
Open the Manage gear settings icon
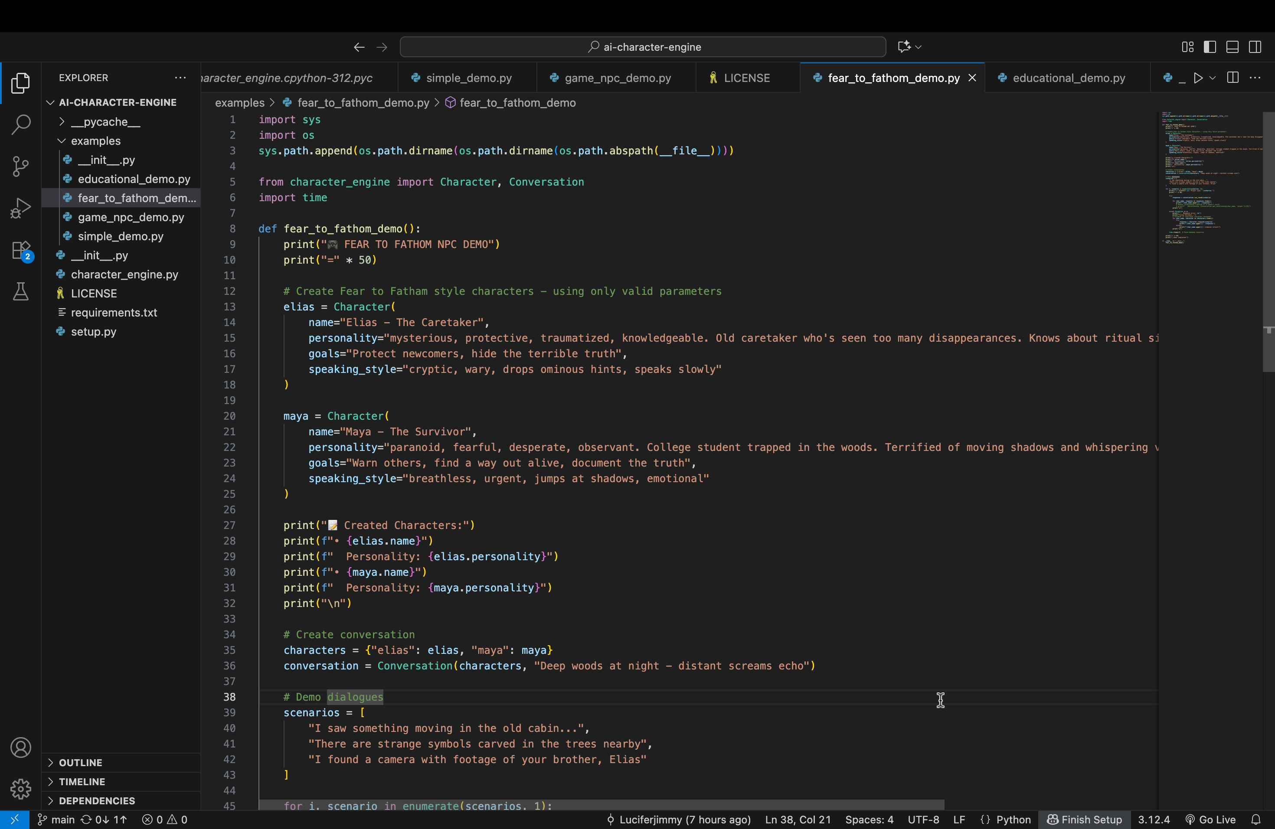[20, 788]
